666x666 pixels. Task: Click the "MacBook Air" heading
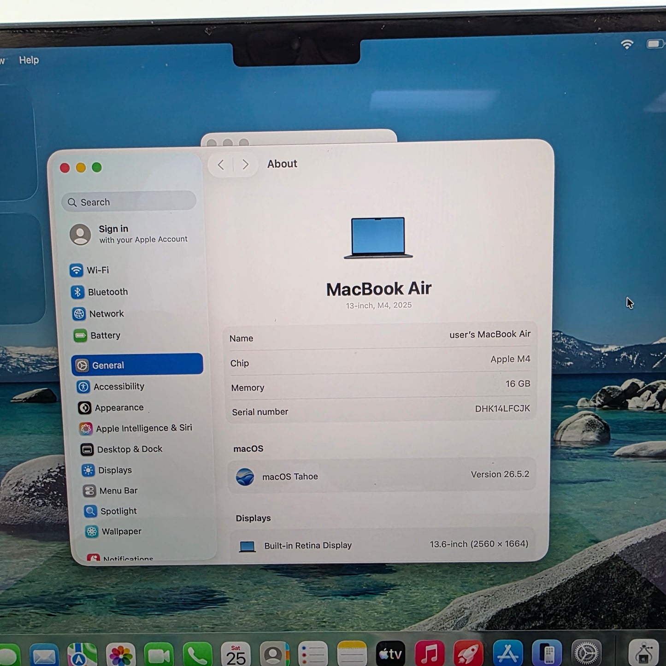pyautogui.click(x=379, y=289)
